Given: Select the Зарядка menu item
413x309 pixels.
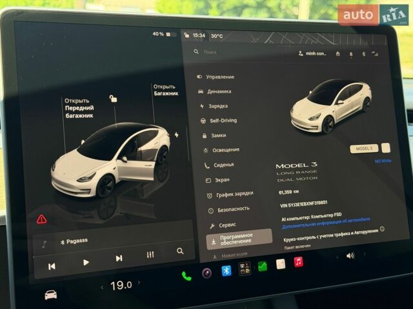Looking at the screenshot, I should pyautogui.click(x=214, y=106).
